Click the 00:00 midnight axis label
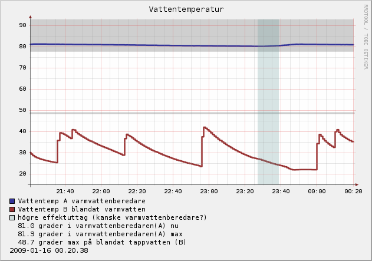Image resolution: width=372 pixels, height=261 pixels. point(317,191)
